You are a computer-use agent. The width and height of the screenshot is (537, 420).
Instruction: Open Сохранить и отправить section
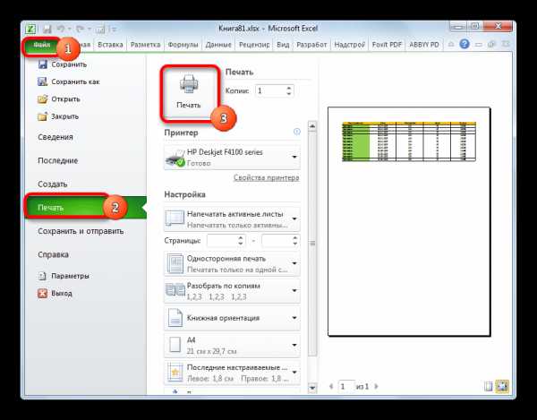pos(81,231)
